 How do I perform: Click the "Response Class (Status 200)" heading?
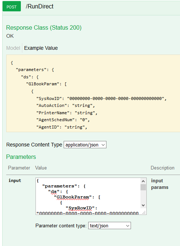tap(44, 27)
